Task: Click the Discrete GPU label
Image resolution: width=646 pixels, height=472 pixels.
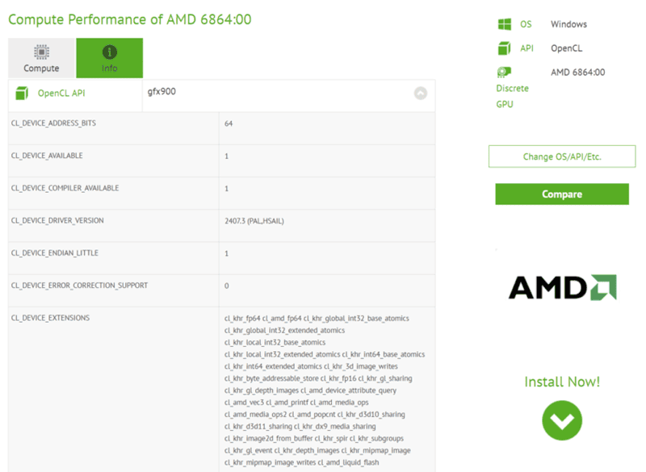Action: click(512, 96)
